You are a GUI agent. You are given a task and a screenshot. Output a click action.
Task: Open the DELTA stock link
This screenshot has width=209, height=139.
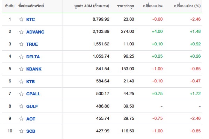point(33,57)
